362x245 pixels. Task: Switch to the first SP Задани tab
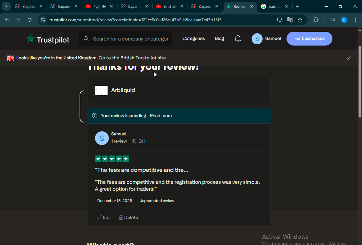(25, 7)
